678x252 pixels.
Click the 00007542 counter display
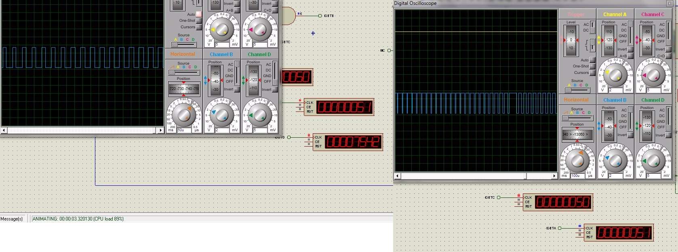(x=354, y=142)
